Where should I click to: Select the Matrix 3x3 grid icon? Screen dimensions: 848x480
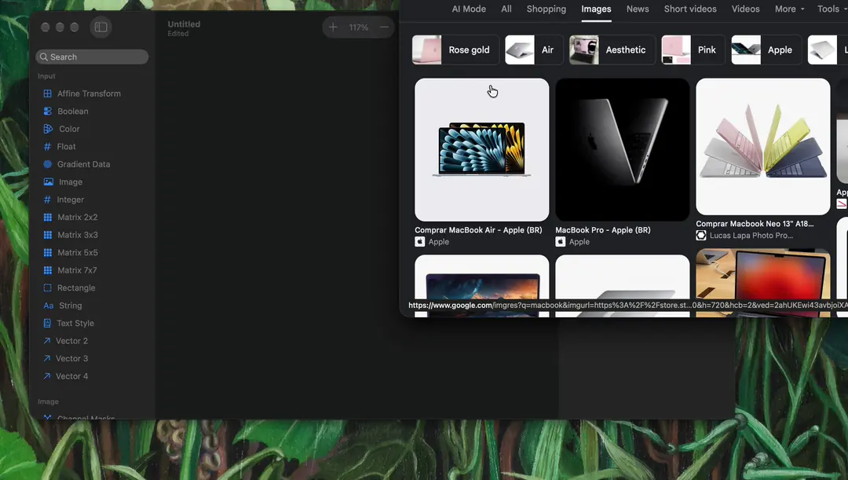48,235
